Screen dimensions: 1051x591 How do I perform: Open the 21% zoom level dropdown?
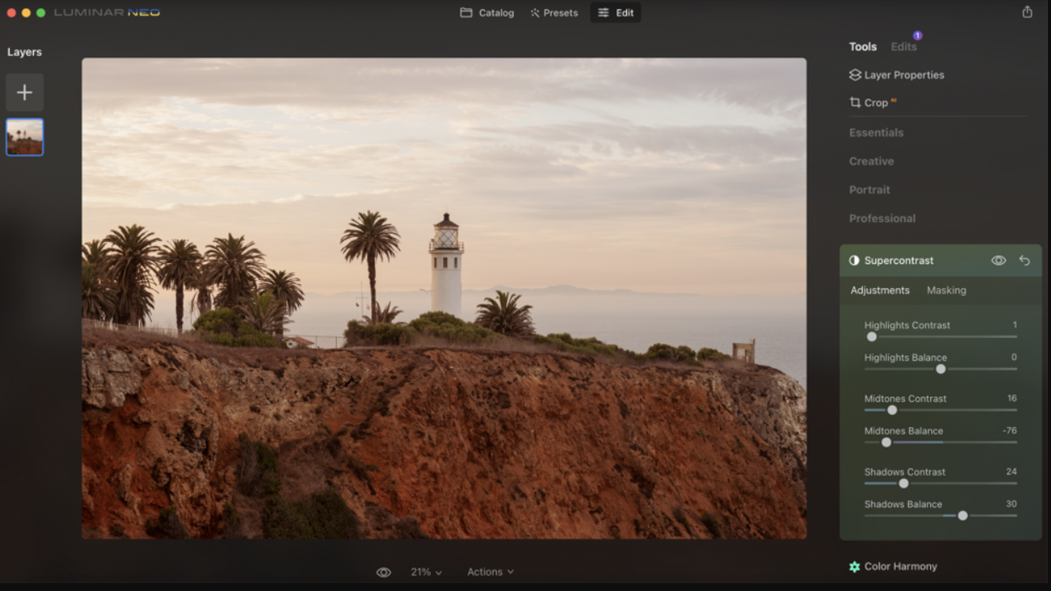pyautogui.click(x=426, y=572)
